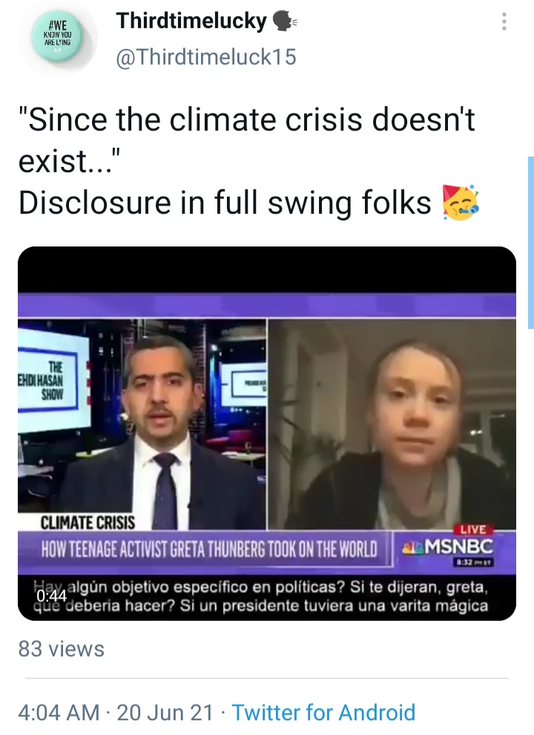Click the 83 views counter
534x735 pixels.
[x=62, y=649]
